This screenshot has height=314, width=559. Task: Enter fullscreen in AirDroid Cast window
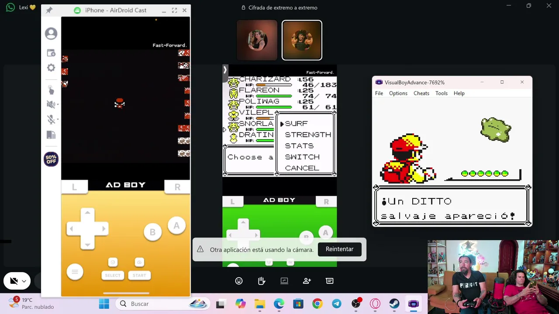coord(174,10)
